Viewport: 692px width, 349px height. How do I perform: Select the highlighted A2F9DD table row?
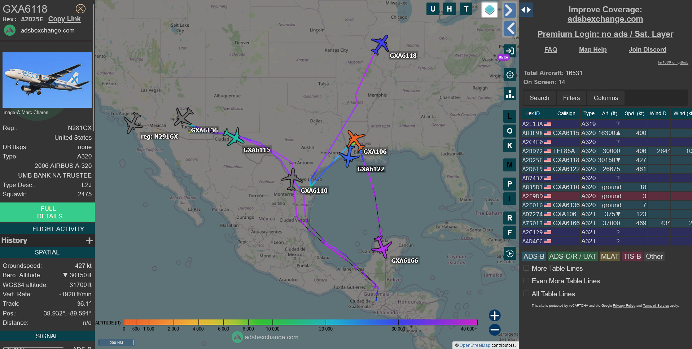[607, 196]
